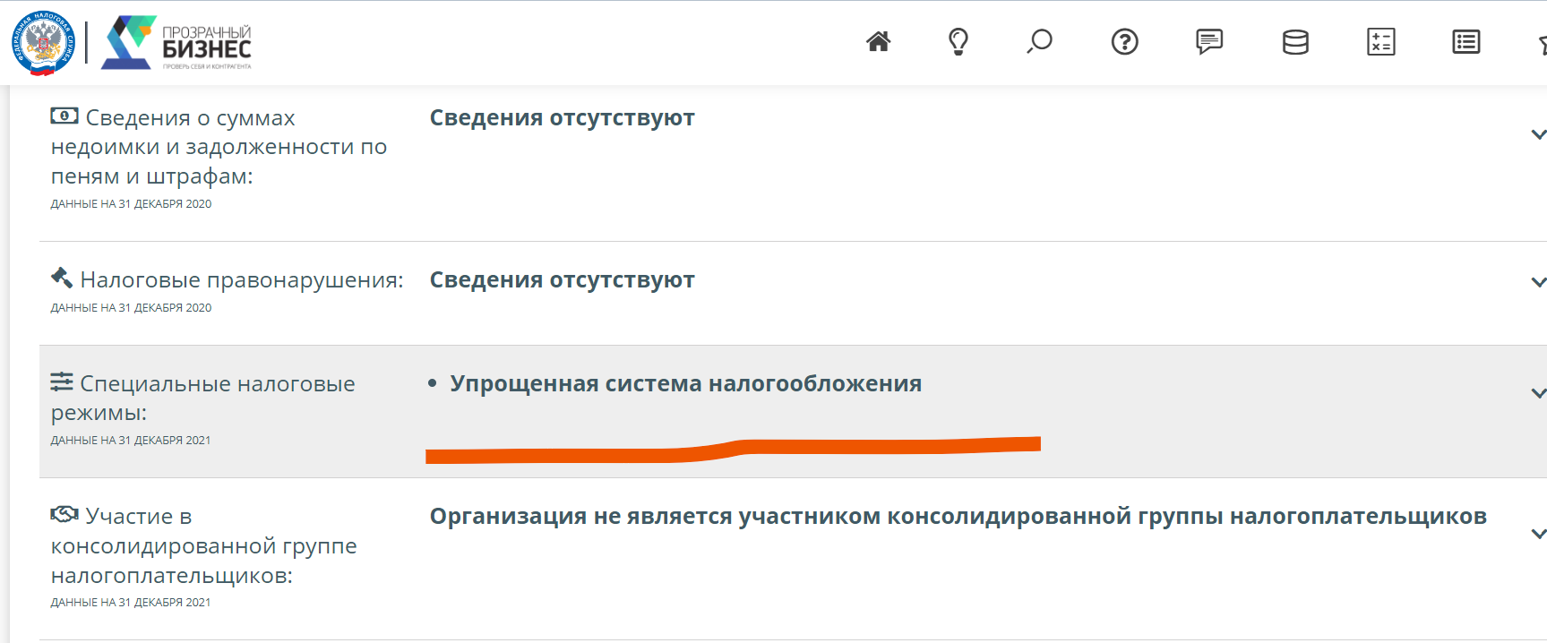Click the sliders icon beside Специальные налоговые режимы
The height and width of the screenshot is (643, 1547).
(x=61, y=382)
